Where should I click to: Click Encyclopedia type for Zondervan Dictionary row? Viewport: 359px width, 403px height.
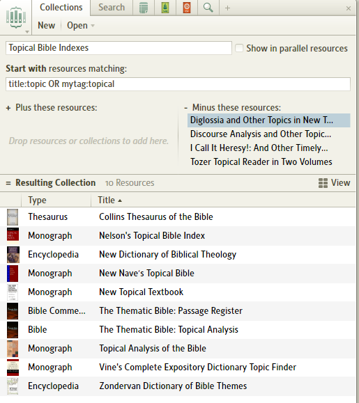pos(53,386)
